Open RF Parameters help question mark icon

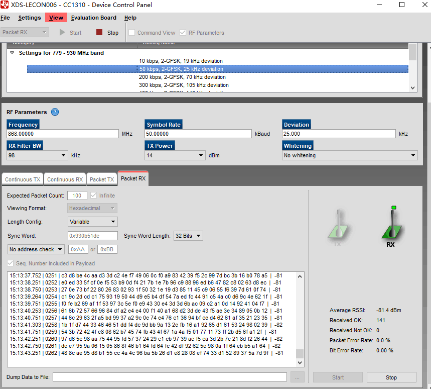pos(55,112)
